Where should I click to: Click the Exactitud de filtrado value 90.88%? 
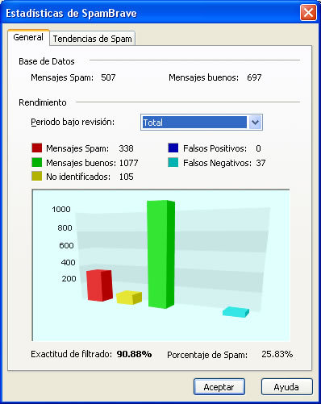pyautogui.click(x=134, y=354)
